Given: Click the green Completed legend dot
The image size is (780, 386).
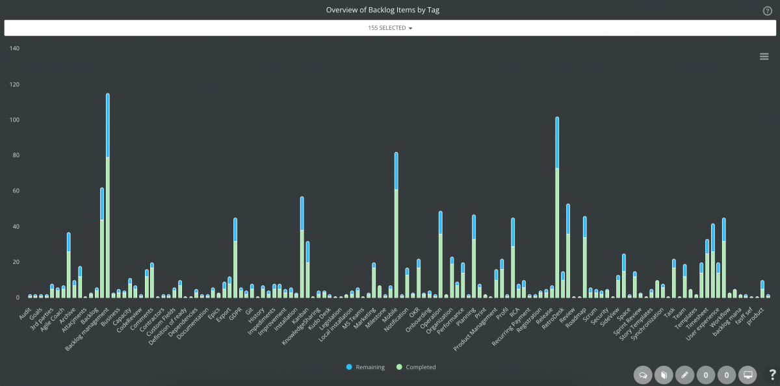Looking at the screenshot, I should click(x=400, y=367).
